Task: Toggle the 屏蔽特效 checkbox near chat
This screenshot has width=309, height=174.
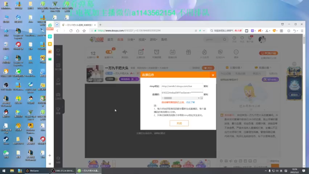Action: (268, 161)
